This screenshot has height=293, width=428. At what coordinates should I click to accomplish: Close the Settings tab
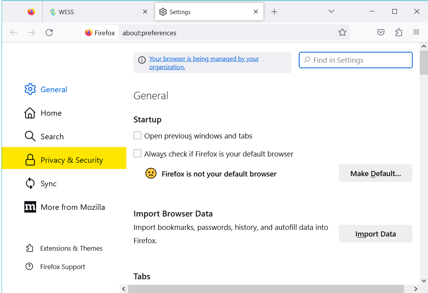(x=256, y=12)
